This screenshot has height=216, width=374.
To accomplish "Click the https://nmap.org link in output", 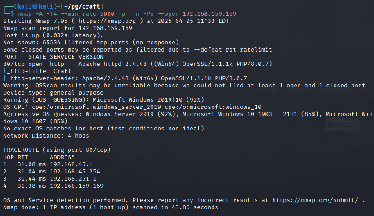I will click(107, 21).
